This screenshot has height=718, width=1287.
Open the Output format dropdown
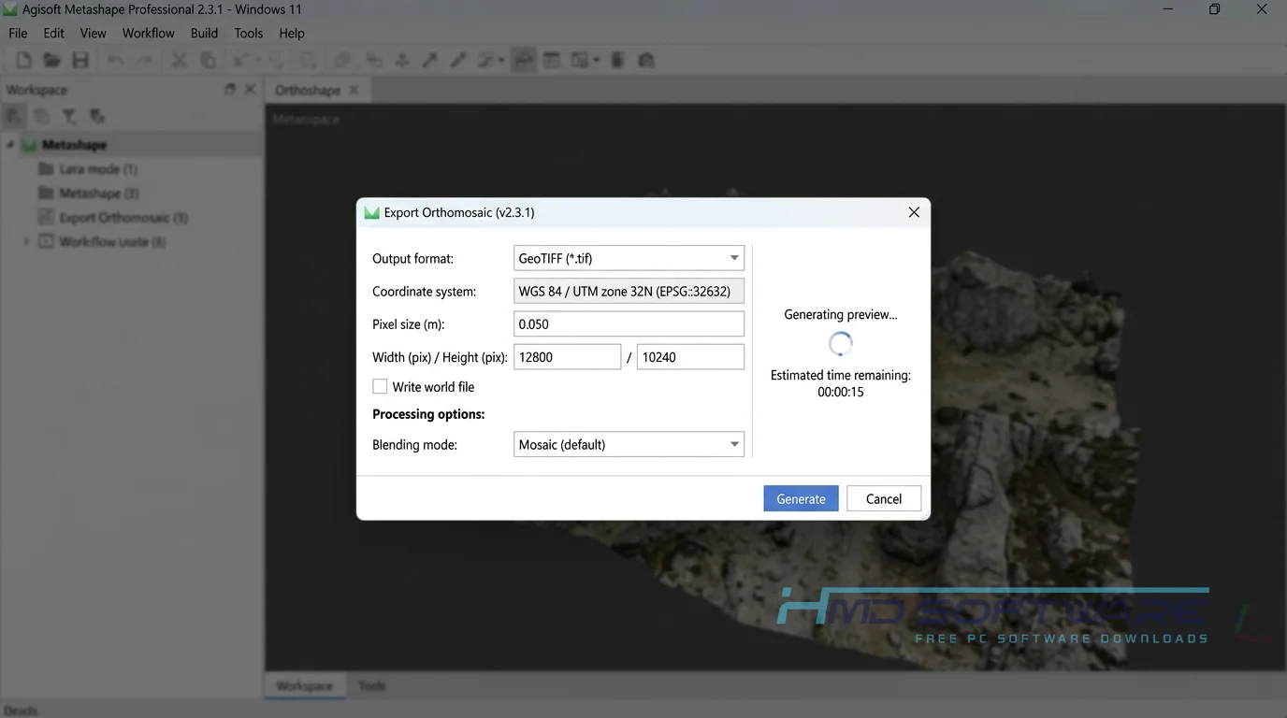(629, 258)
